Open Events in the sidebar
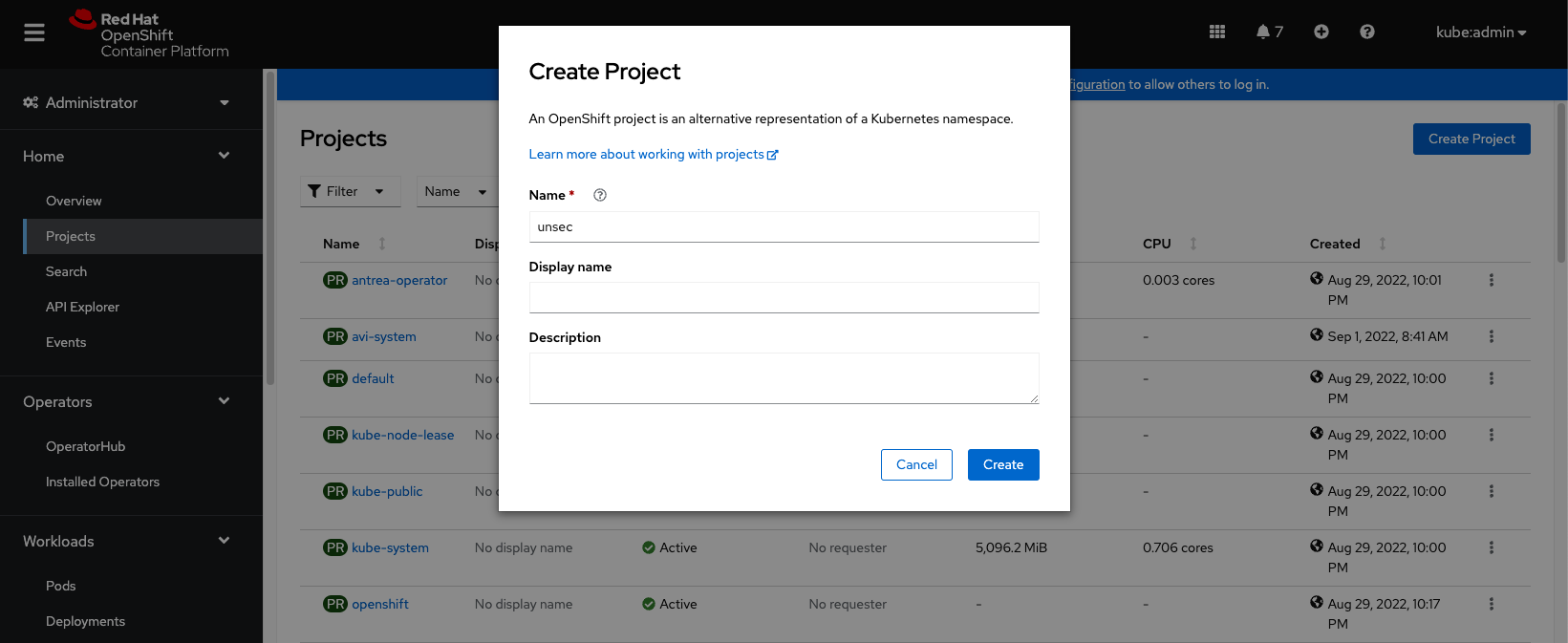This screenshot has height=643, width=1568. click(x=66, y=342)
